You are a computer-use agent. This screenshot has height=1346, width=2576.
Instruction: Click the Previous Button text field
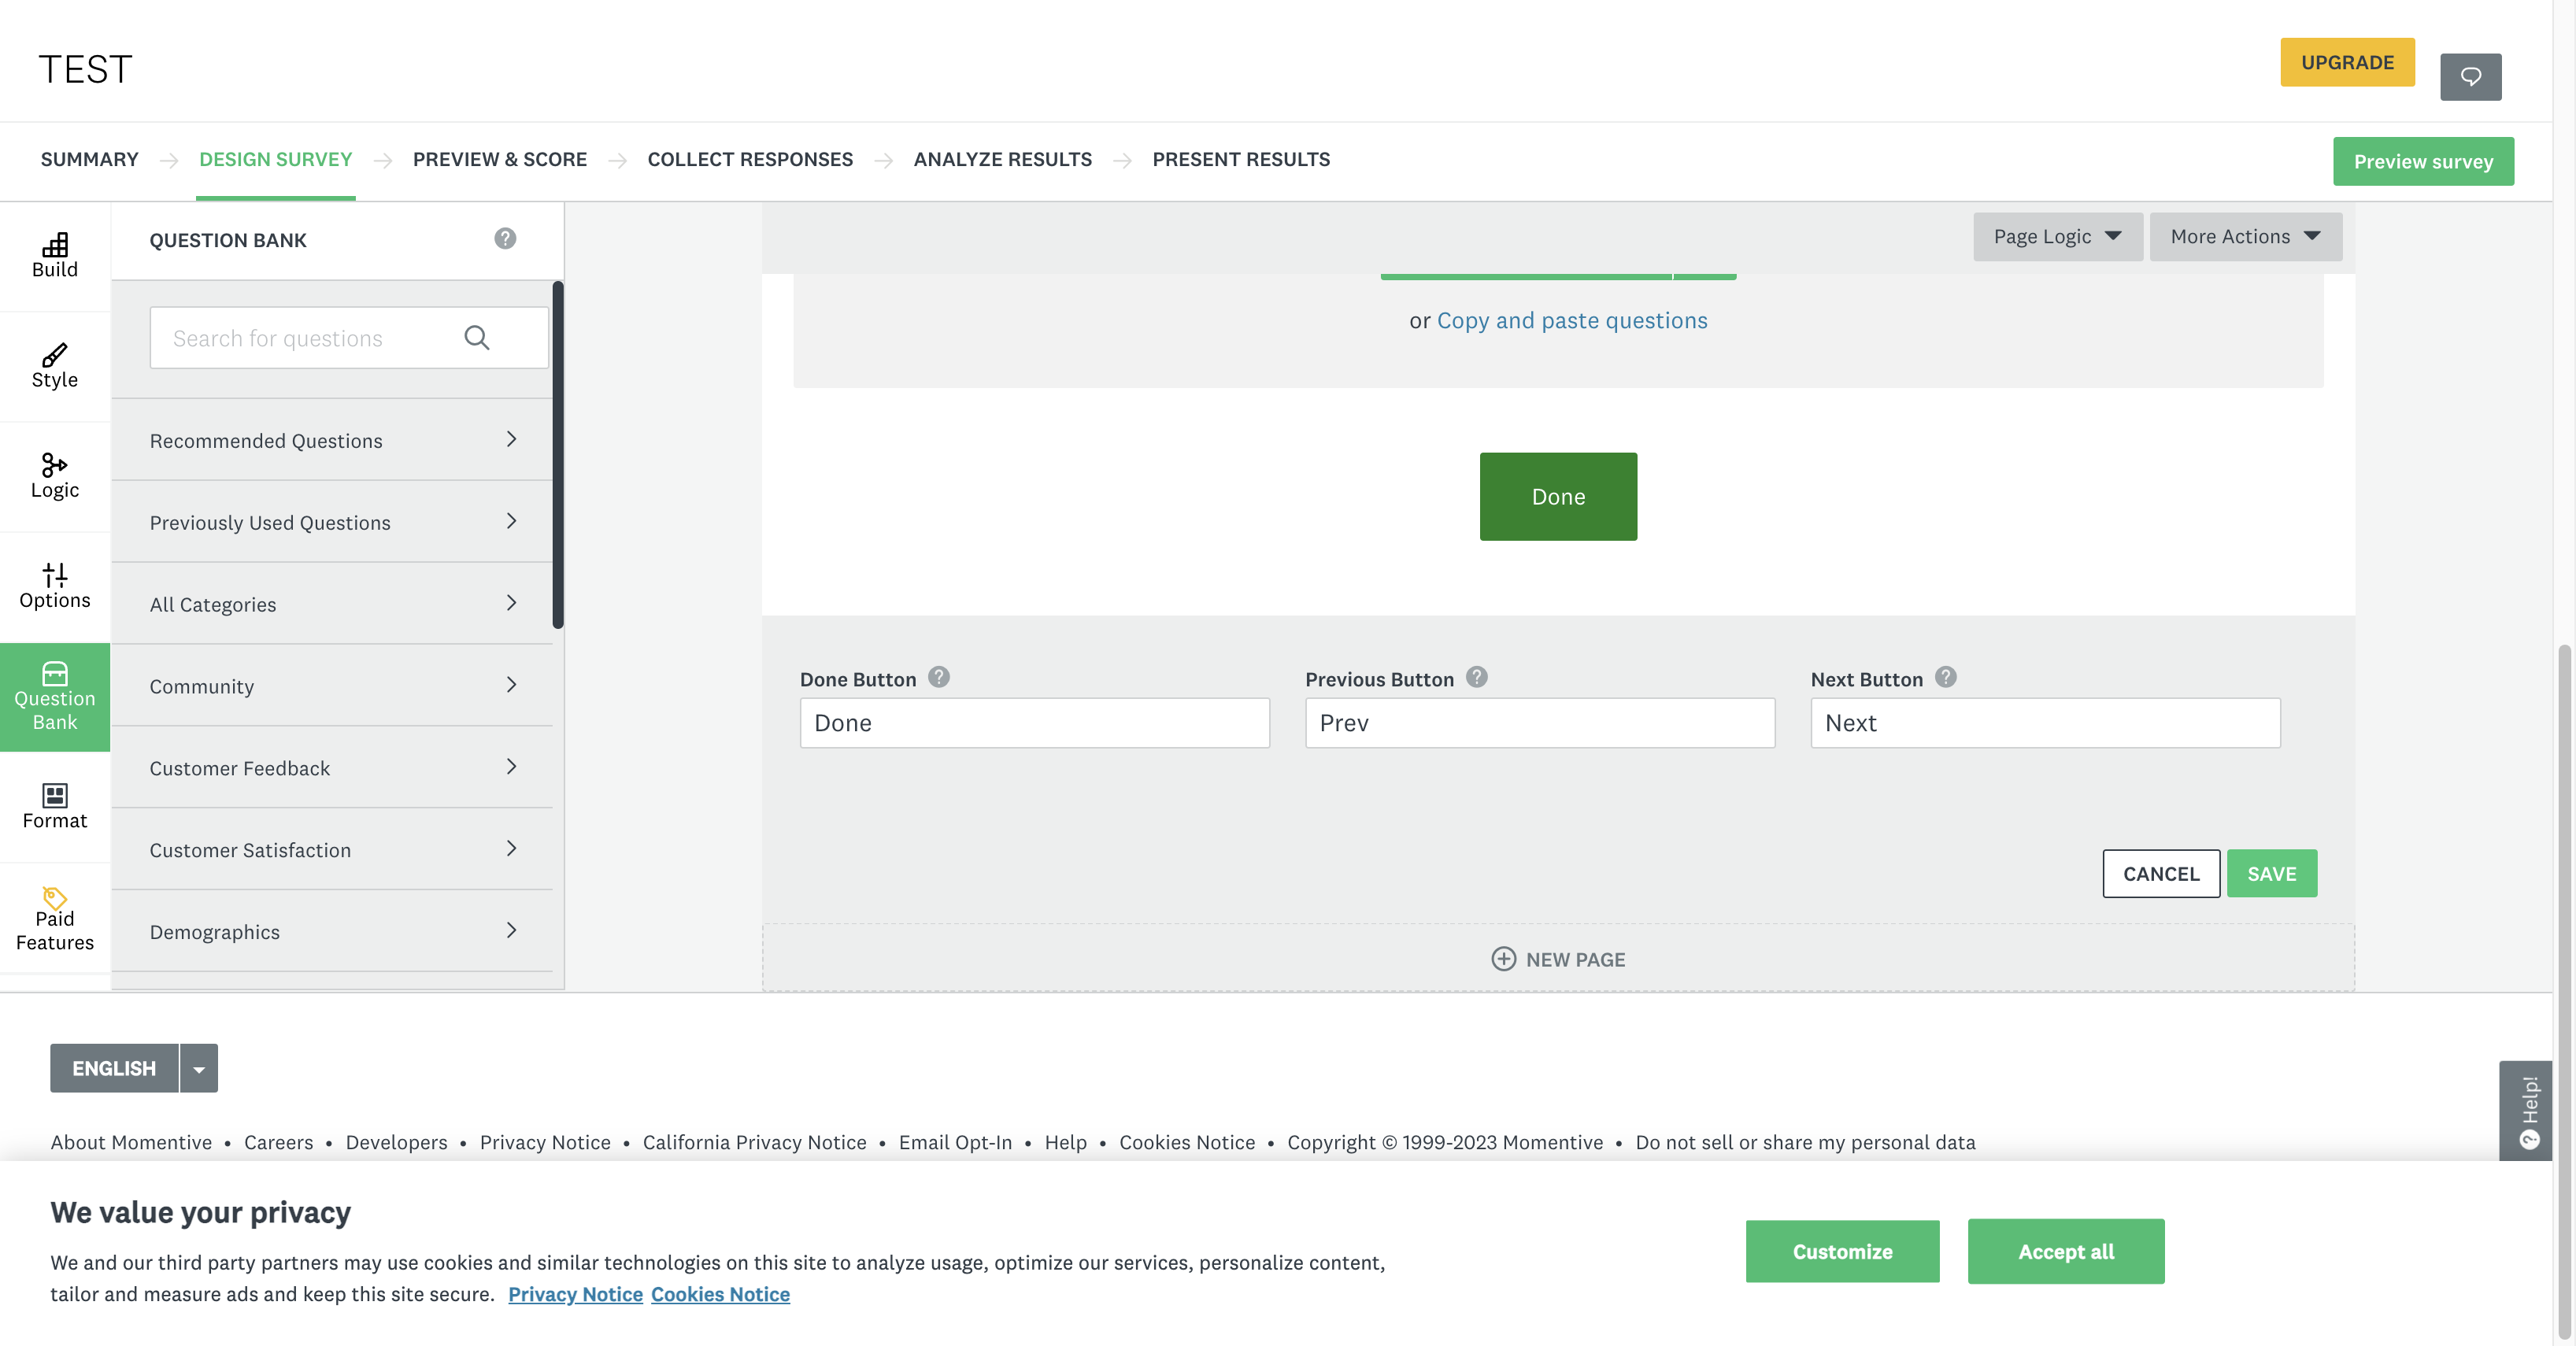click(1540, 723)
